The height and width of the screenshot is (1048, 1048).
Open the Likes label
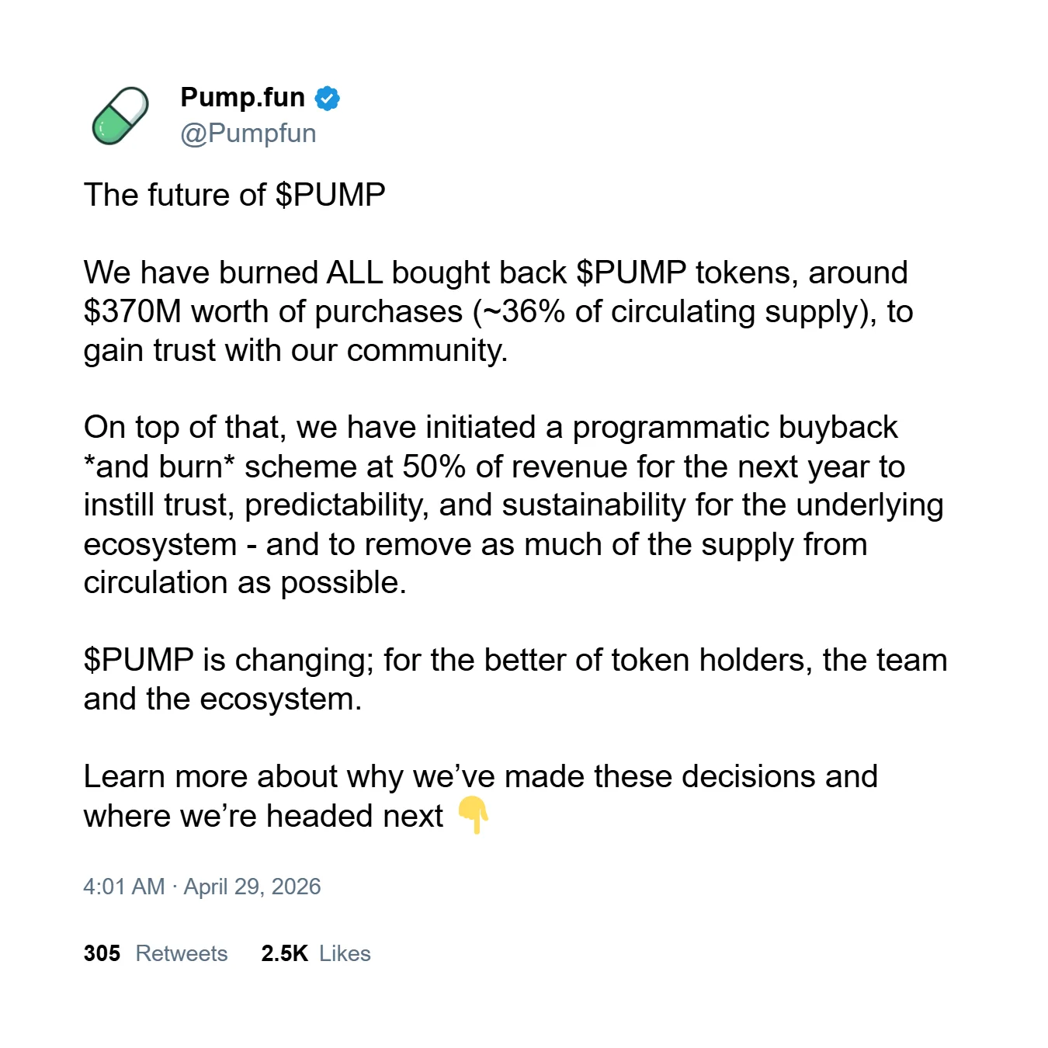click(345, 953)
